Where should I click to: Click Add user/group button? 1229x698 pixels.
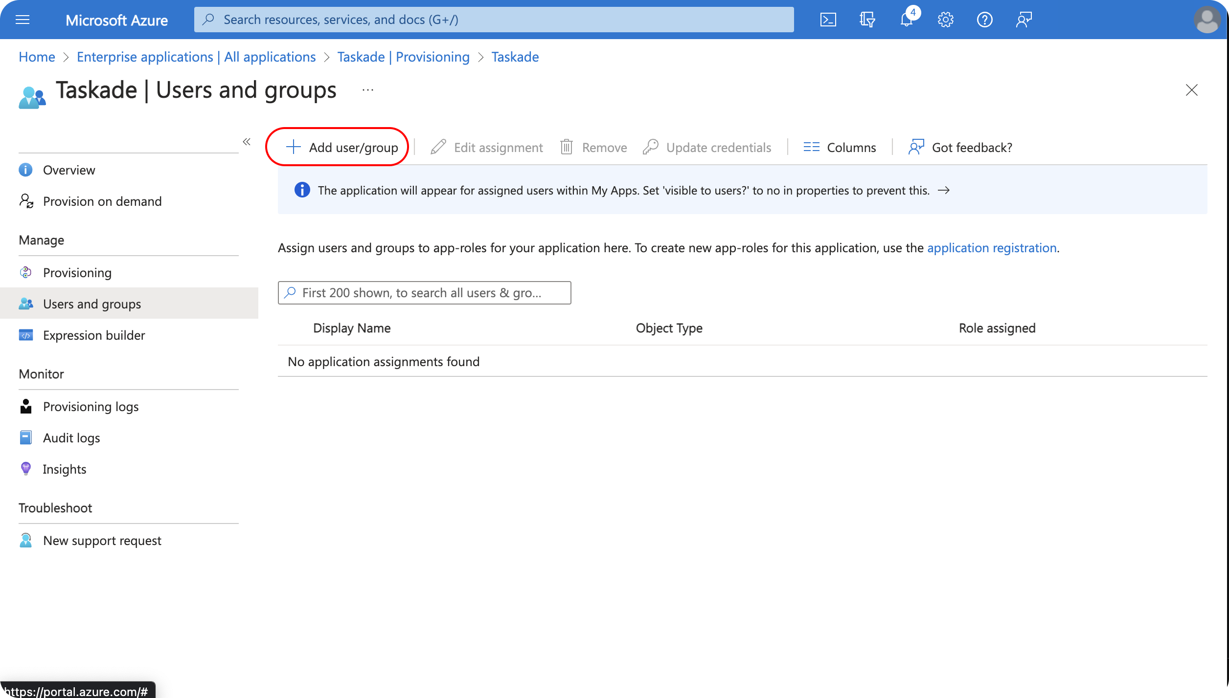coord(341,147)
